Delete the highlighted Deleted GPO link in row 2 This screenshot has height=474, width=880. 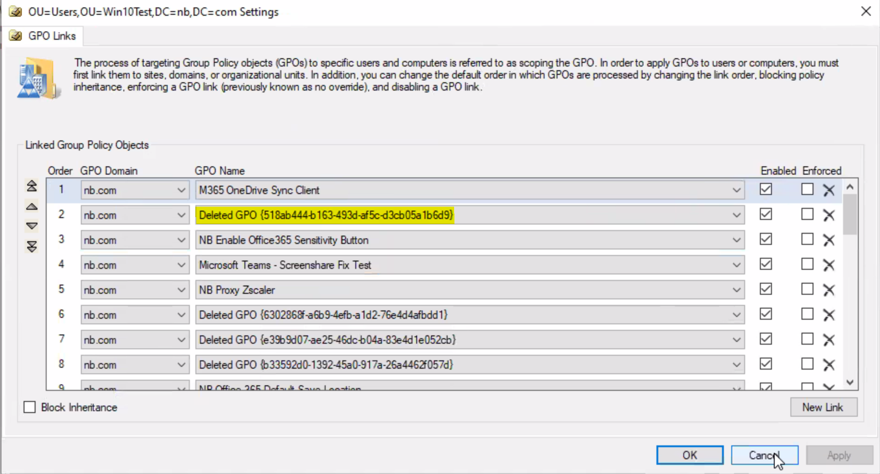[x=829, y=215]
